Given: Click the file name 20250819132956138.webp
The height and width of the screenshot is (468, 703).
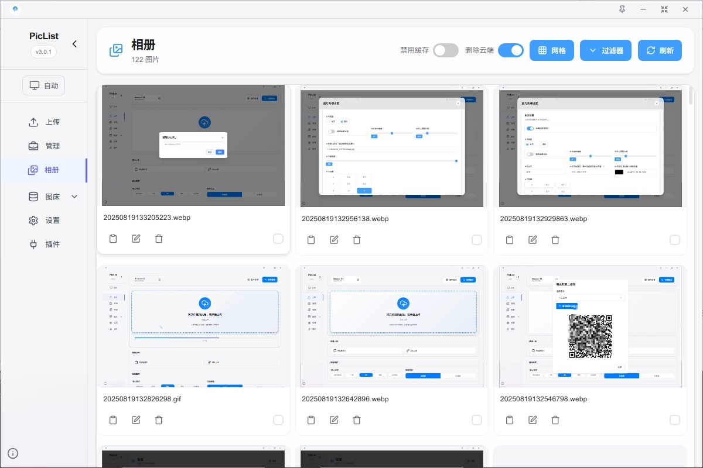Looking at the screenshot, I should click(x=346, y=219).
